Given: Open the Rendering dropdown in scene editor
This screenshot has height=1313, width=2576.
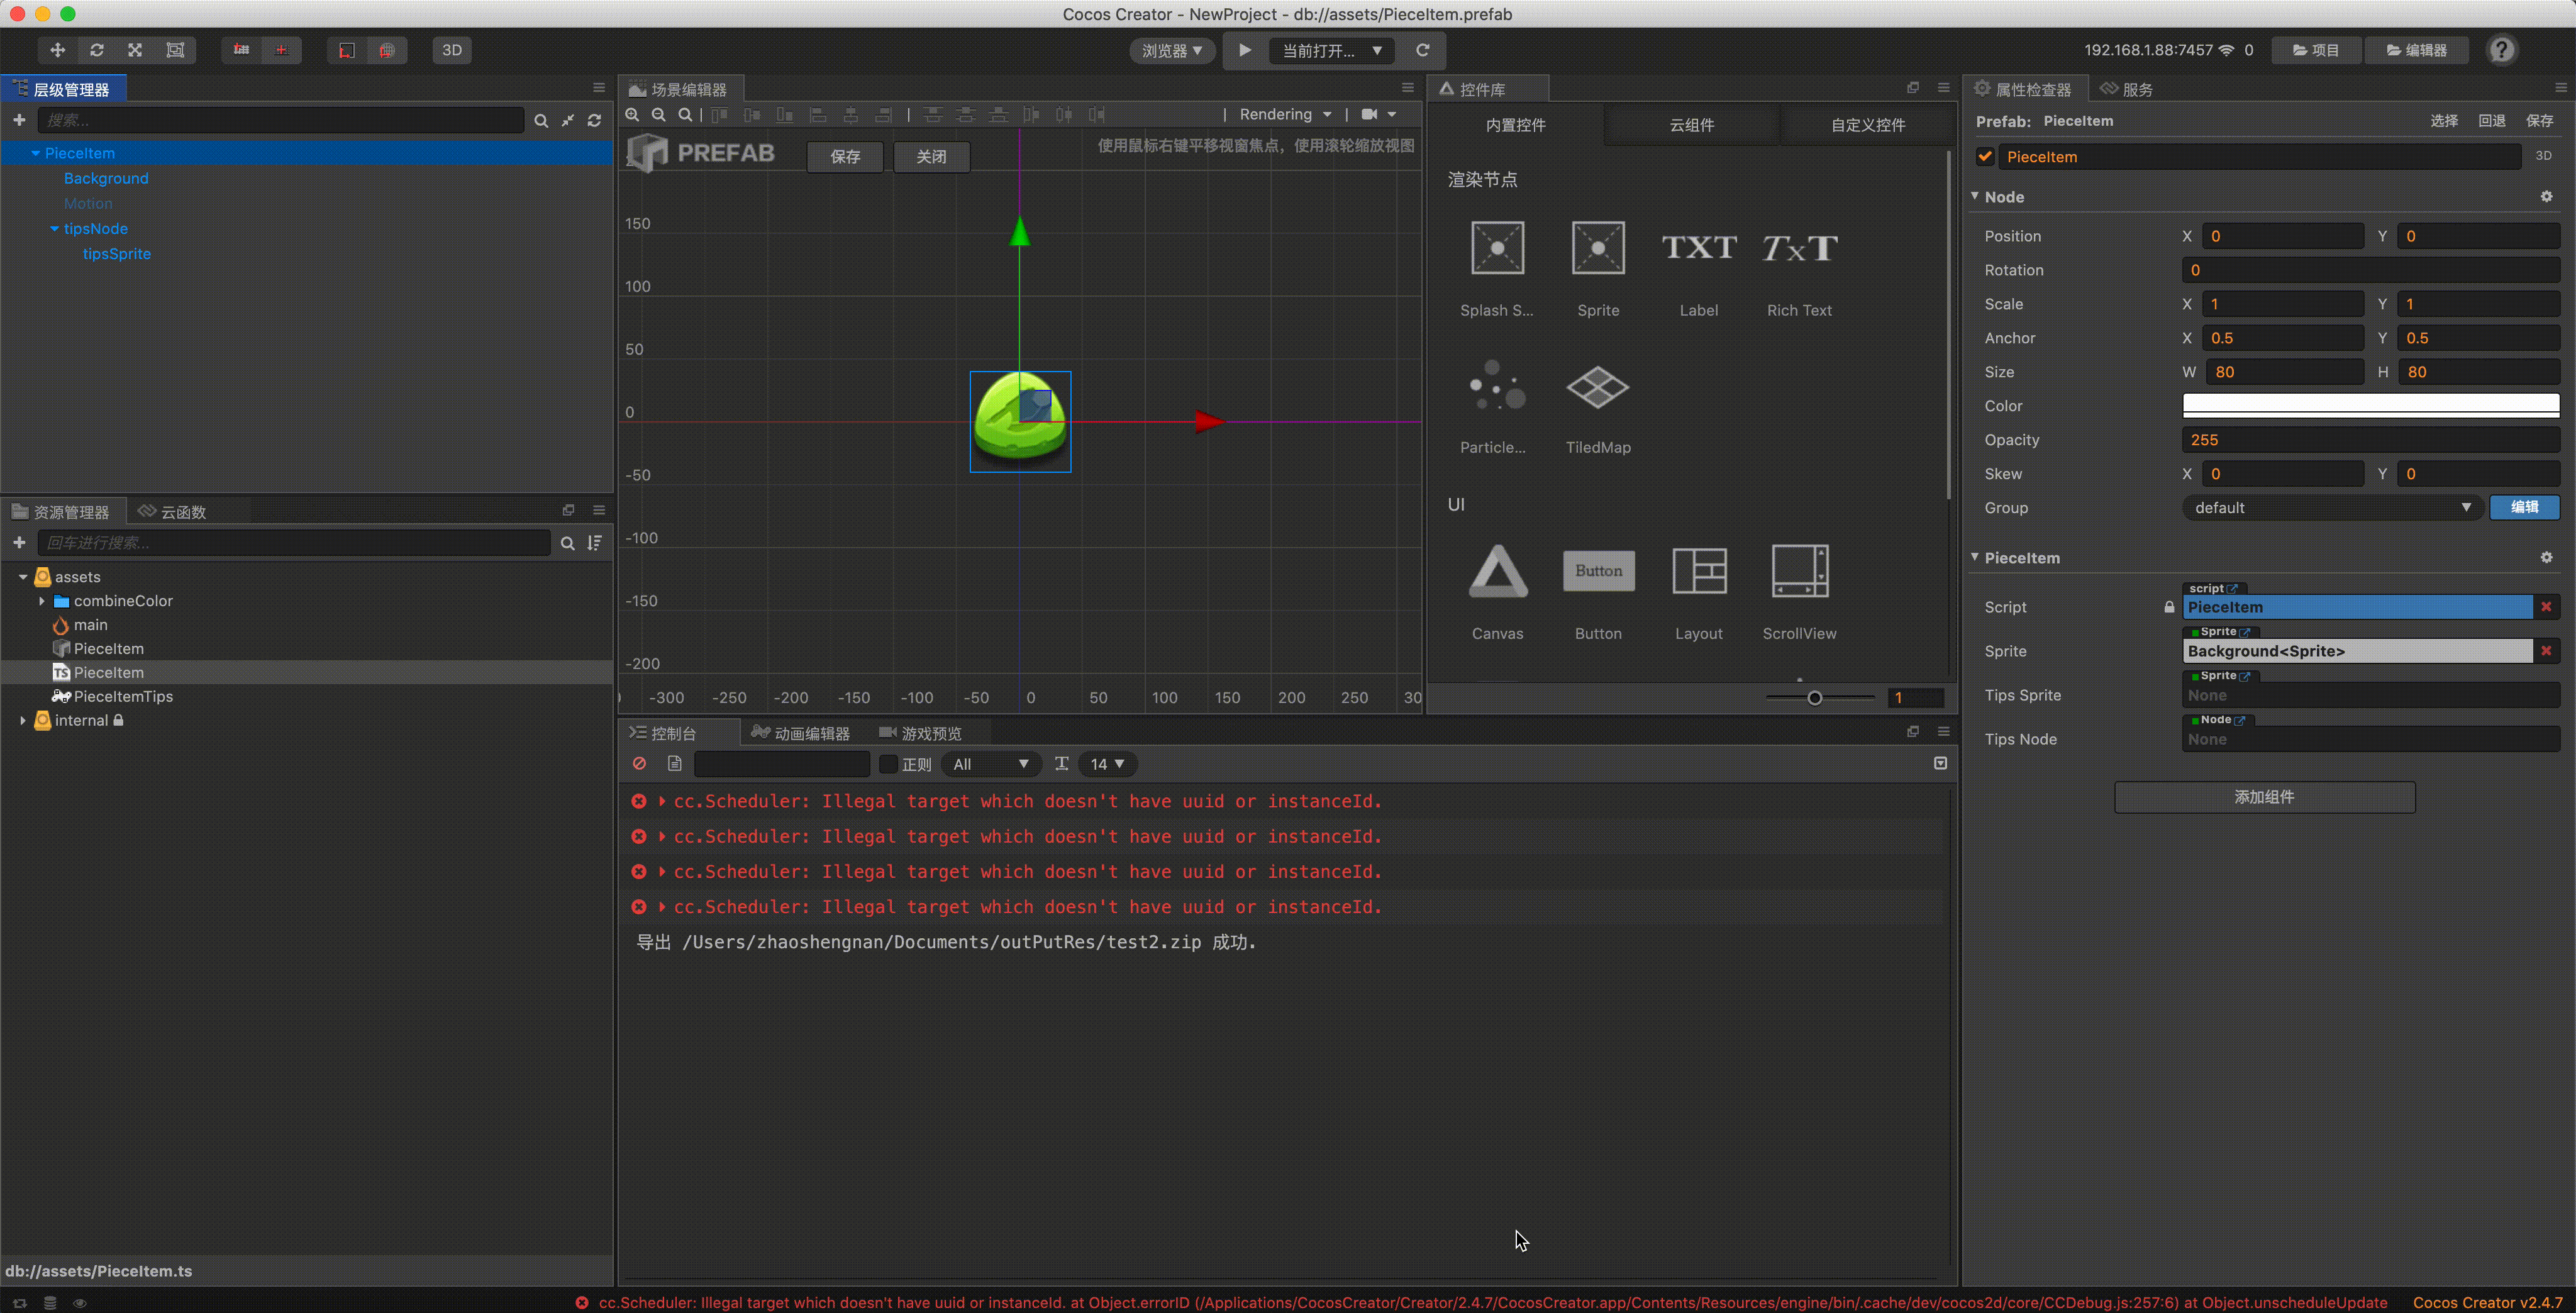Looking at the screenshot, I should tap(1284, 114).
